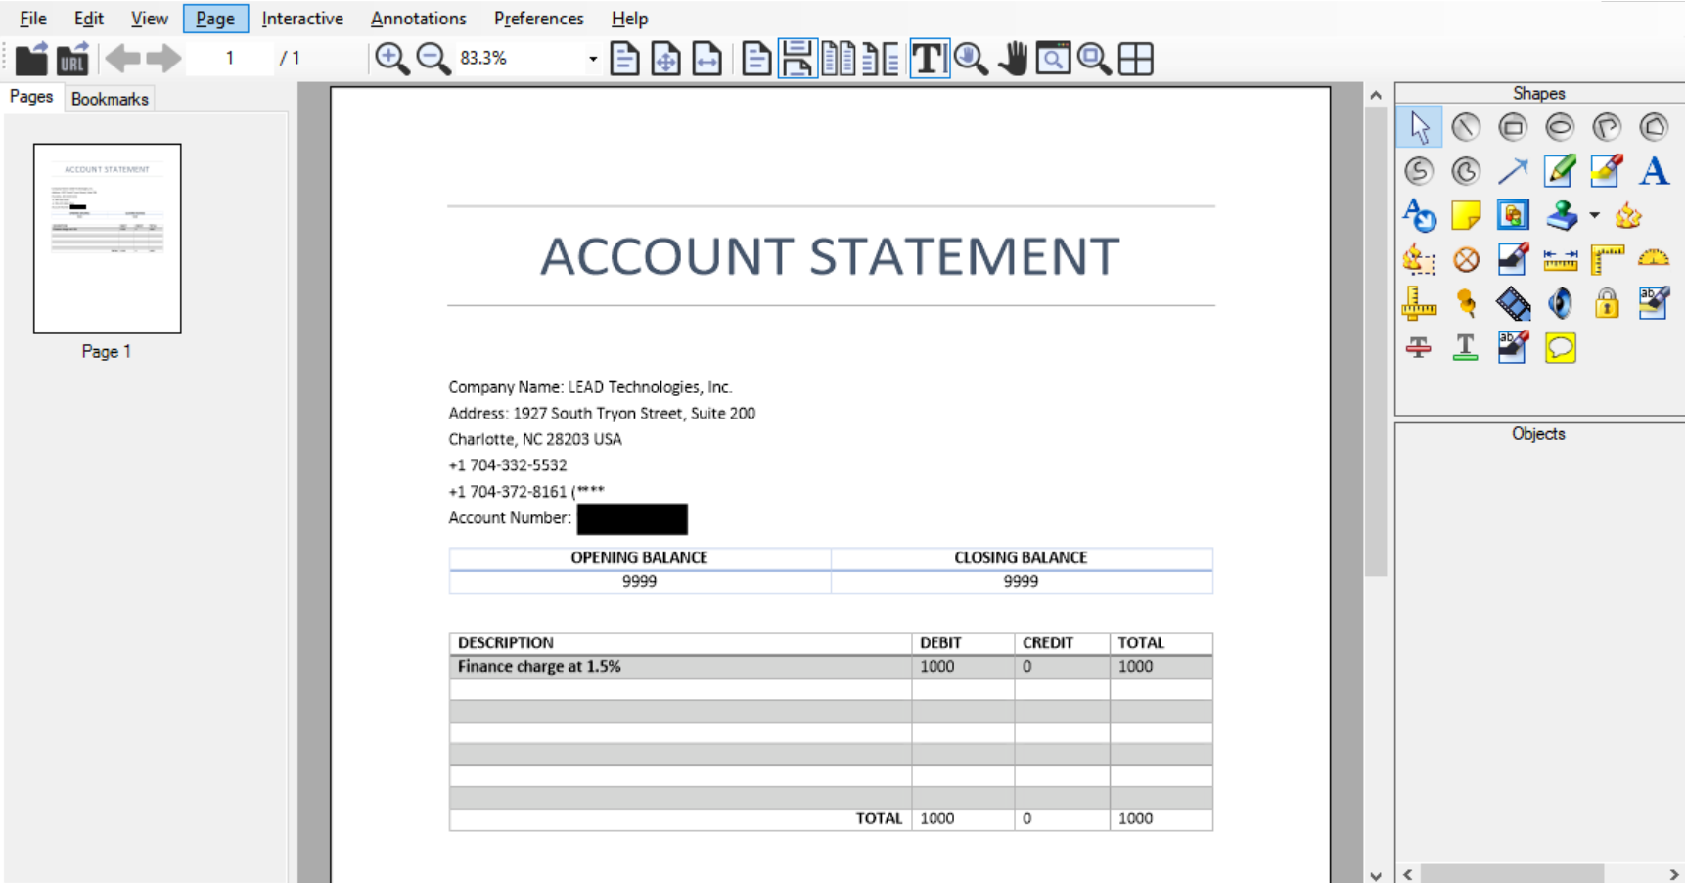Open the Annotations menu
Image resolution: width=1685 pixels, height=883 pixels.
(418, 18)
